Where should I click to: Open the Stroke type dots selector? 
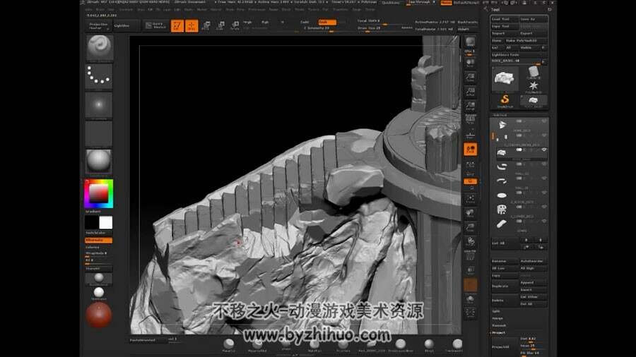click(x=99, y=76)
